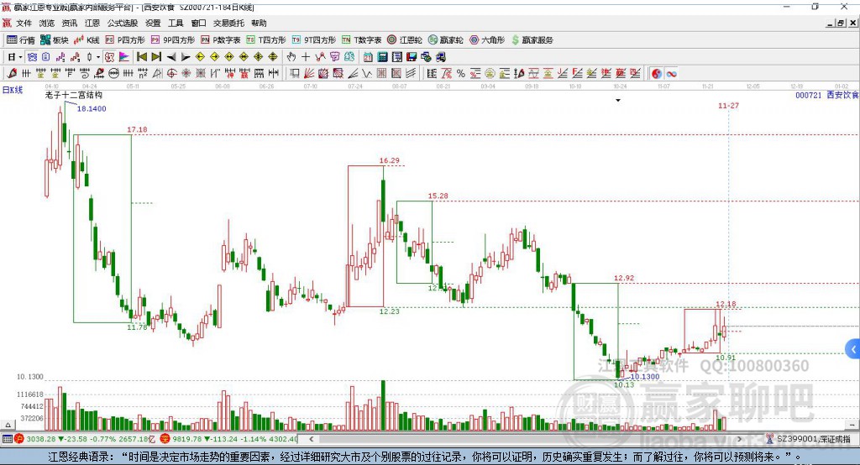Select the circular target drawing tool

click(171, 74)
